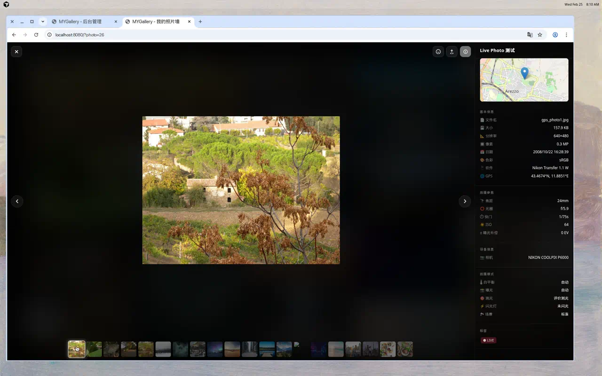Screen dimensions: 602x376
Task: Bookmark this page with the star icon
Action: point(540,35)
